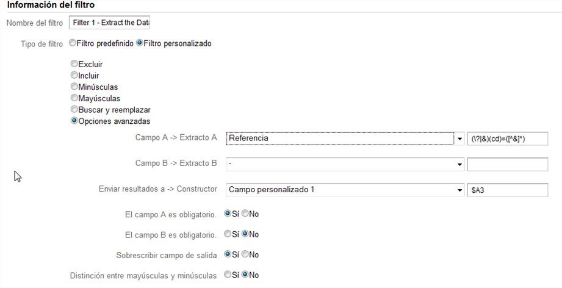Click the Extracto A regex field
The width and height of the screenshot is (562, 288).
coord(508,139)
